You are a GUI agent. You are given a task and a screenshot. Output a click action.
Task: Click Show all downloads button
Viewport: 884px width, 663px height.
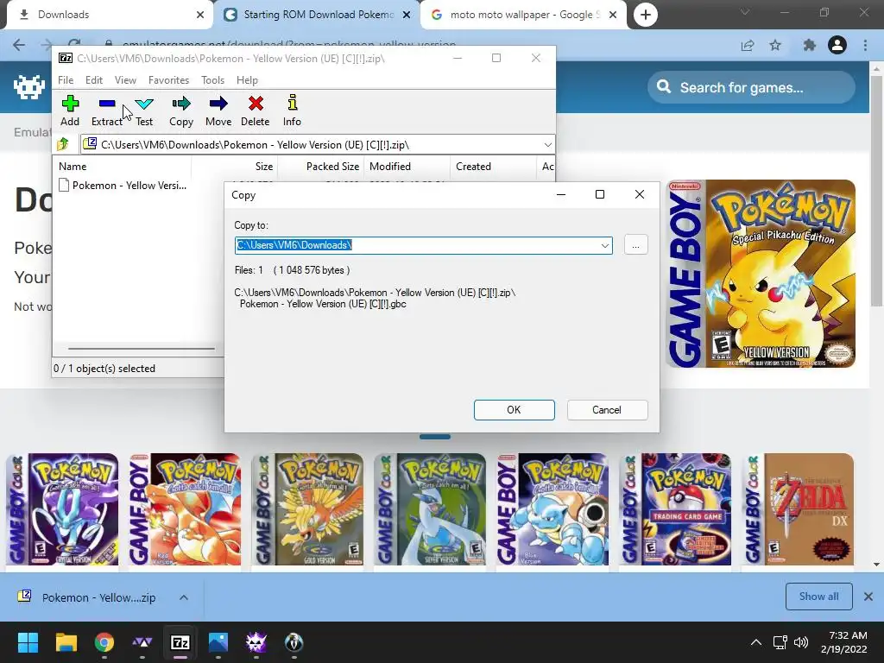818,597
